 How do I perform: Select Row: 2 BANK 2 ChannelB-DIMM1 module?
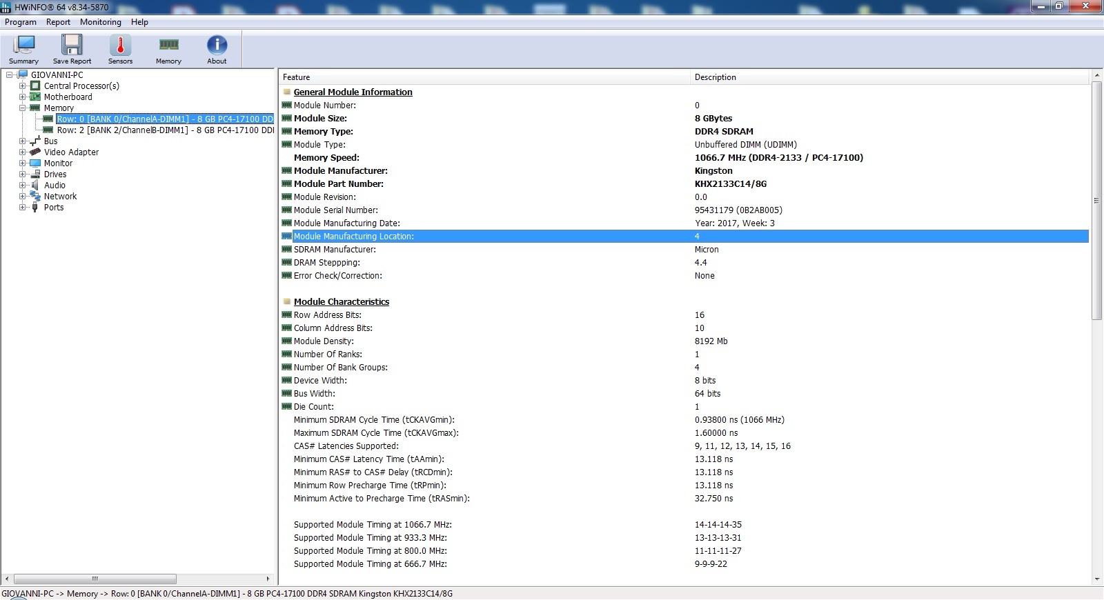pos(165,130)
